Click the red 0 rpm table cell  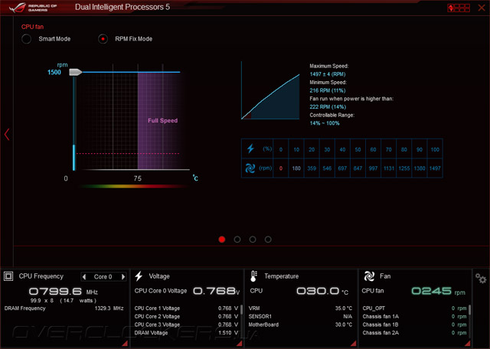tap(281, 168)
